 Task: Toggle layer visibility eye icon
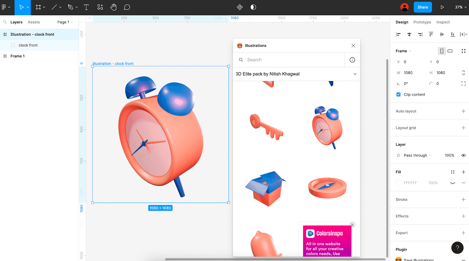[463, 155]
